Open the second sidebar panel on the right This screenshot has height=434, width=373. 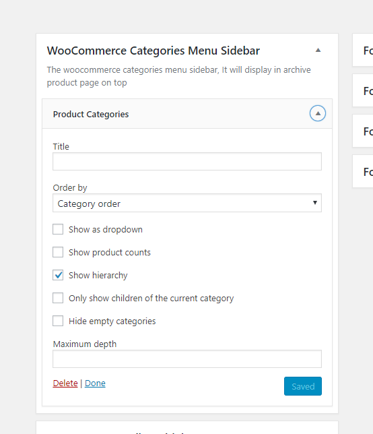point(363,90)
